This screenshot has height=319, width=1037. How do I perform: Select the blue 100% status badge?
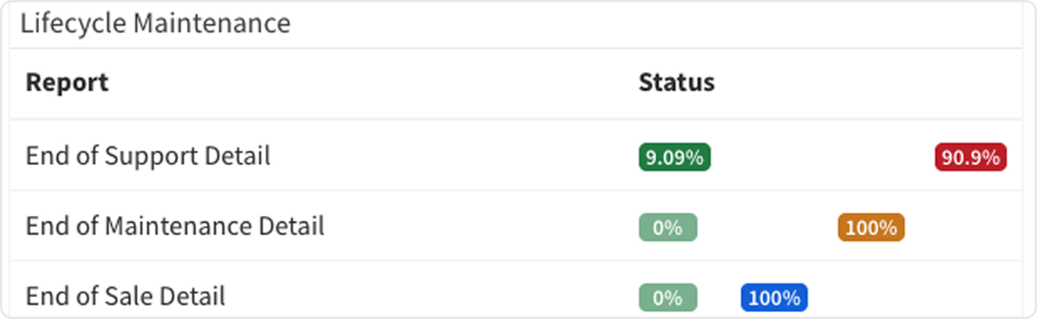pyautogui.click(x=774, y=298)
